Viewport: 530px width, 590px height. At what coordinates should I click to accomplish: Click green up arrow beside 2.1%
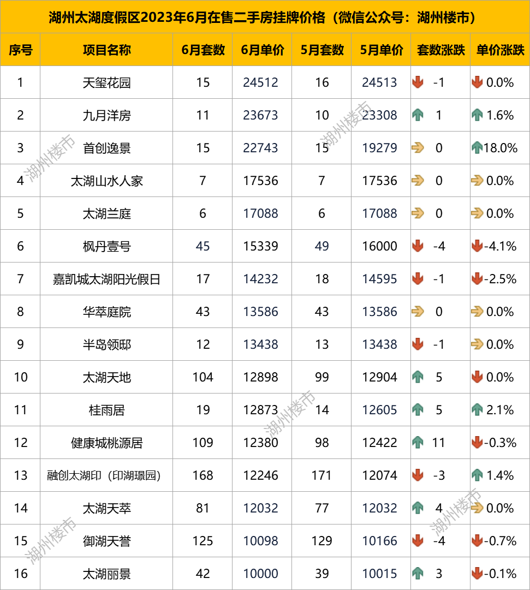477,409
